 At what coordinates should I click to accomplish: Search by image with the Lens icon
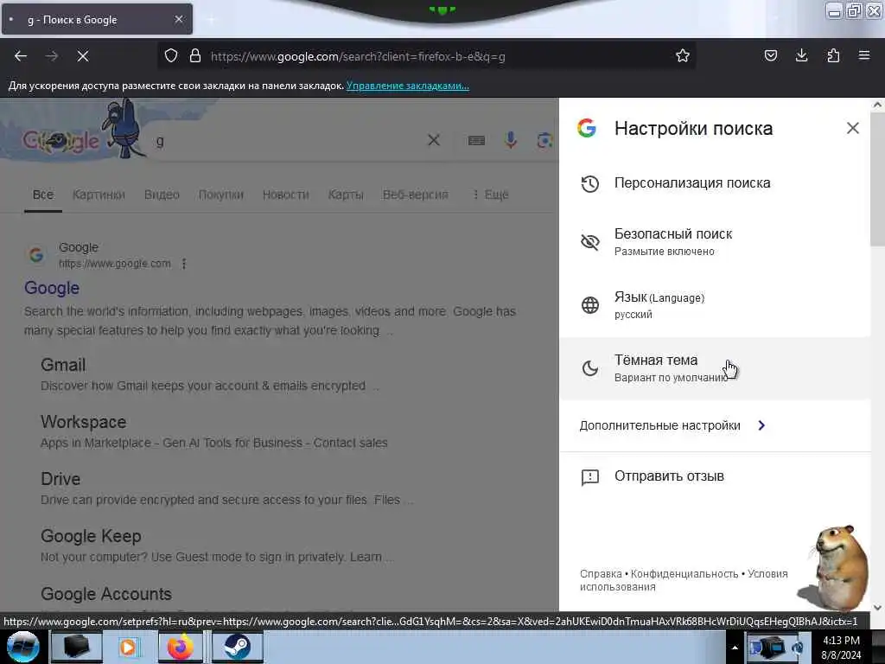pyautogui.click(x=544, y=140)
